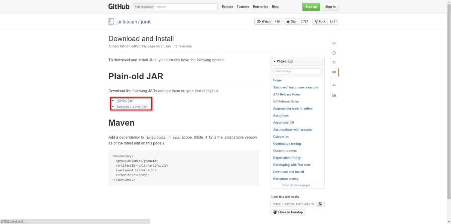Open Features in the top navigation
Screen dimensions: 451x224
tap(243, 7)
